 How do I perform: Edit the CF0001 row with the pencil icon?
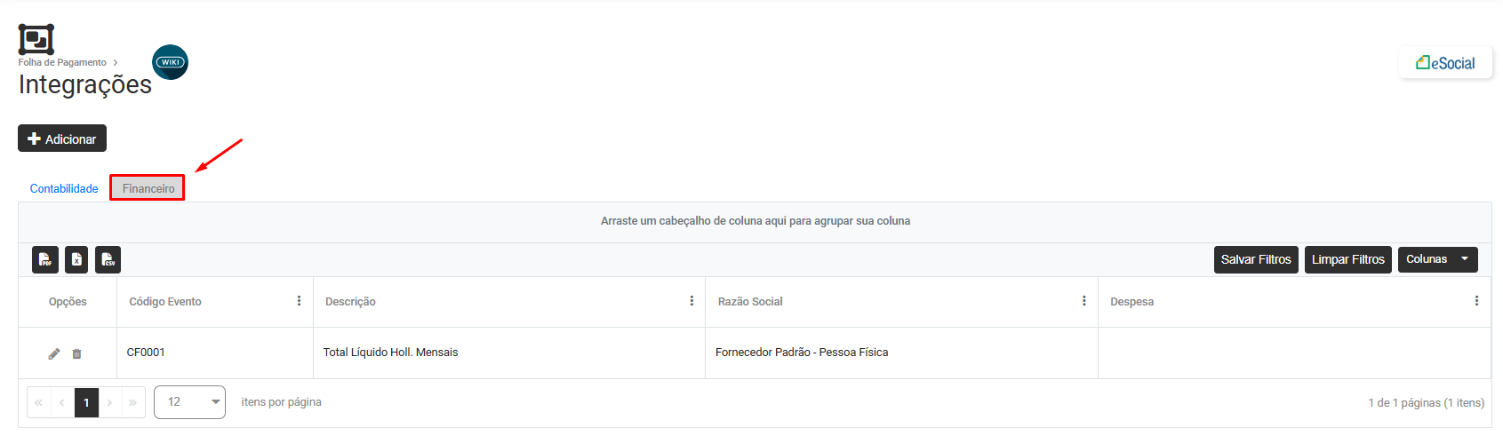(54, 353)
